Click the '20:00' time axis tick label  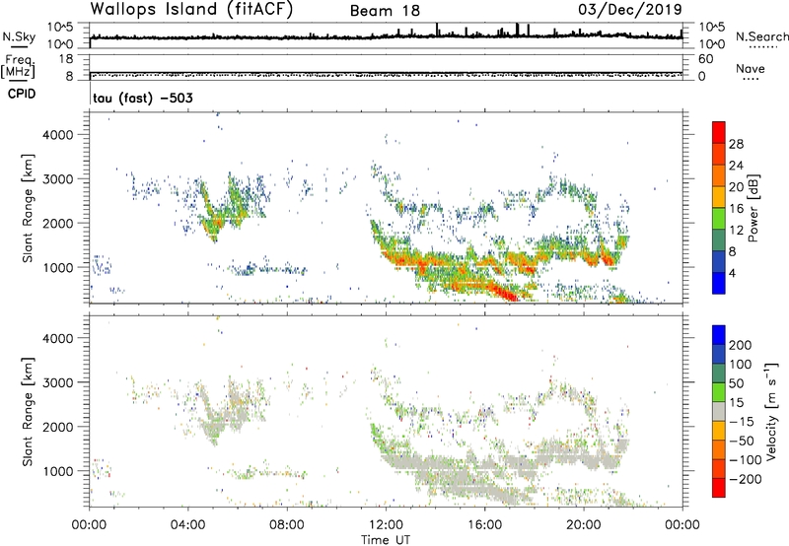pyautogui.click(x=583, y=525)
